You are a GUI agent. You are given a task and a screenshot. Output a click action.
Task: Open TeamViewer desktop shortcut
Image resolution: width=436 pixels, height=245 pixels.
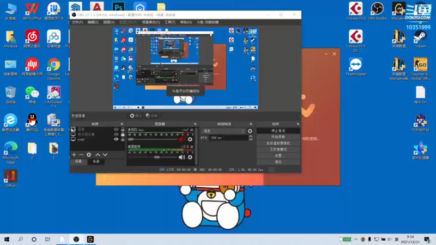356,67
